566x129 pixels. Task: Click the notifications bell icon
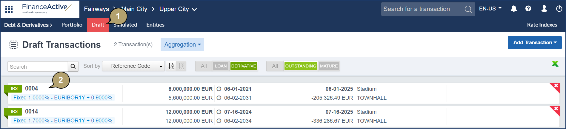(513, 9)
